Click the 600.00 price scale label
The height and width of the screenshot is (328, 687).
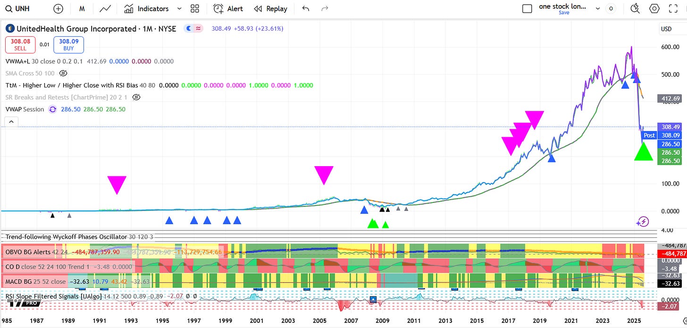[x=670, y=47]
